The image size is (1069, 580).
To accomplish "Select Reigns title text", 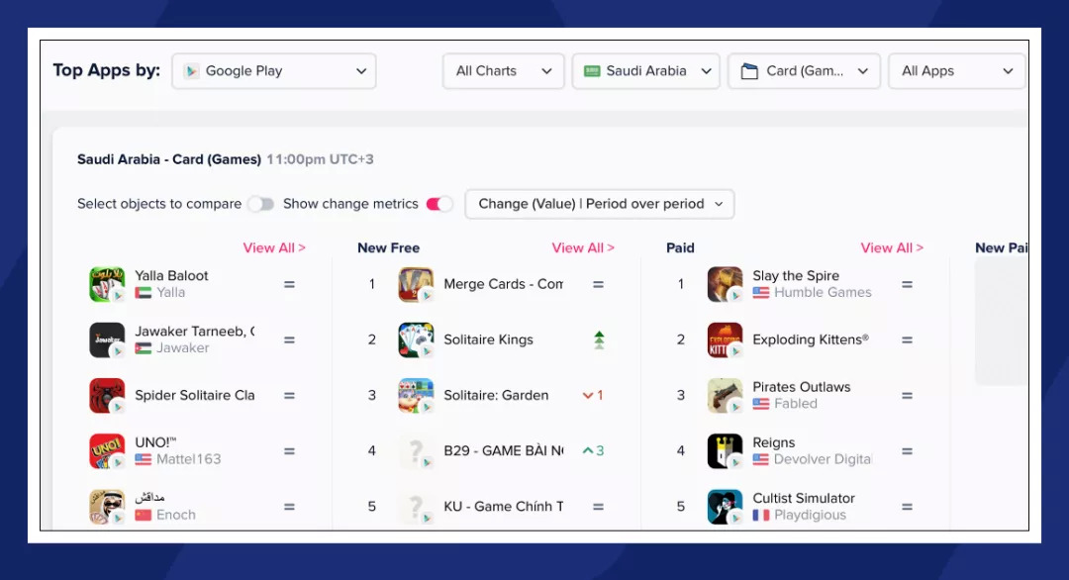I will coord(774,442).
